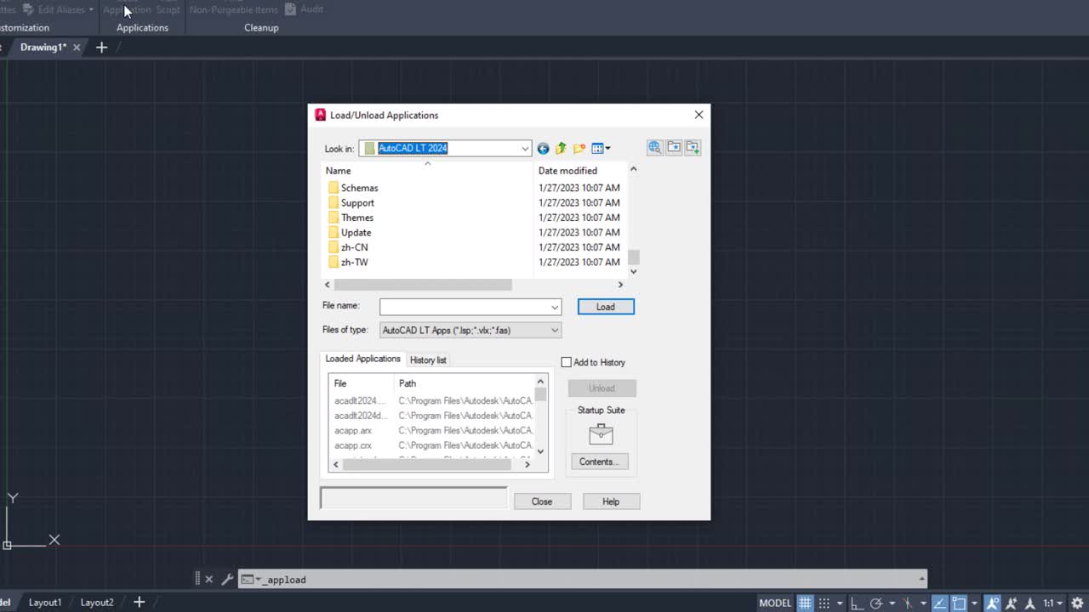
Task: Open the Snap mode settings dropdown arrow
Action: click(839, 603)
